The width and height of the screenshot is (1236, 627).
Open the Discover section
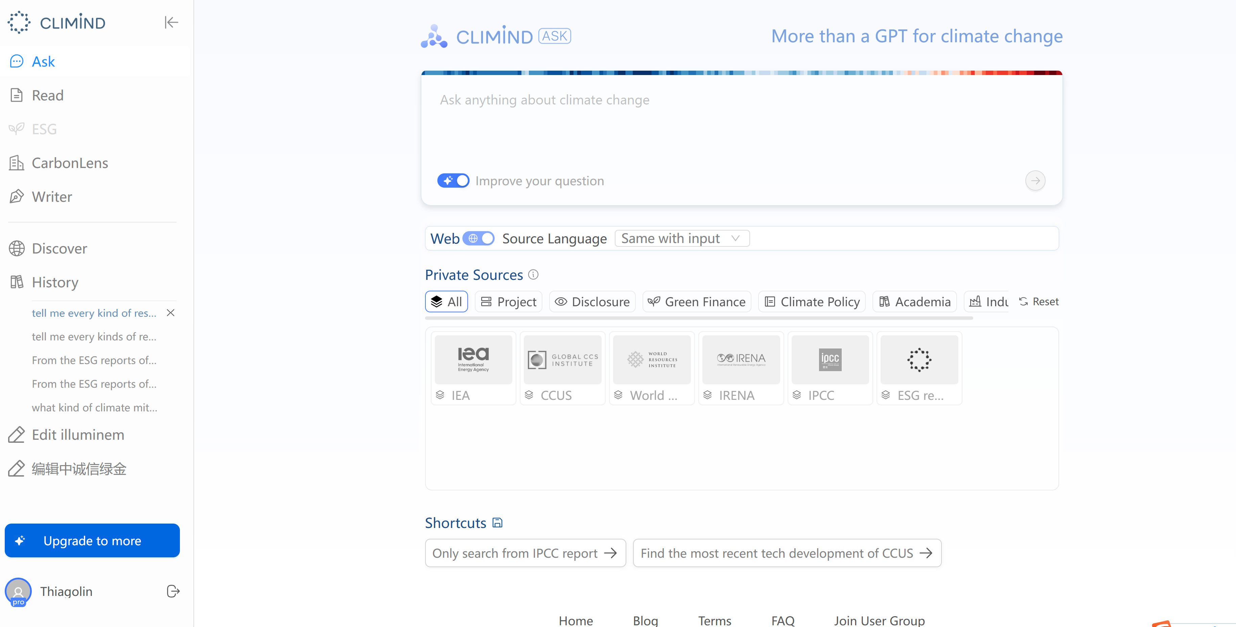59,248
